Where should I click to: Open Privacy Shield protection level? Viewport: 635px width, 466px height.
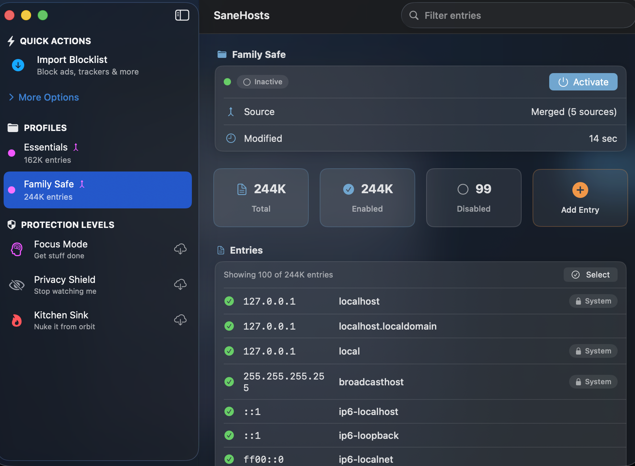coord(98,285)
